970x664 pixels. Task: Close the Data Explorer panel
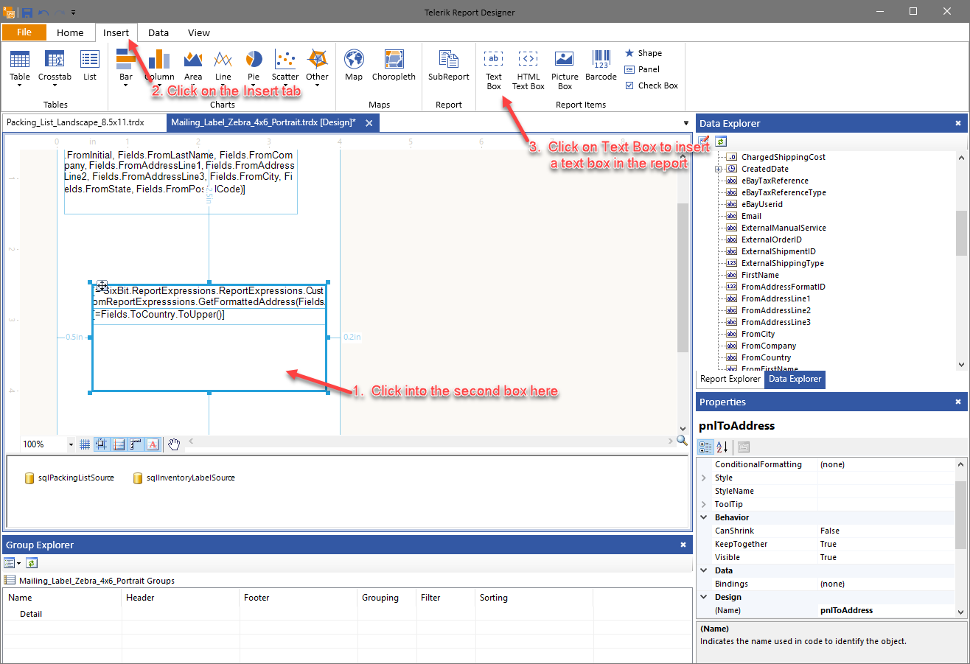coord(958,123)
